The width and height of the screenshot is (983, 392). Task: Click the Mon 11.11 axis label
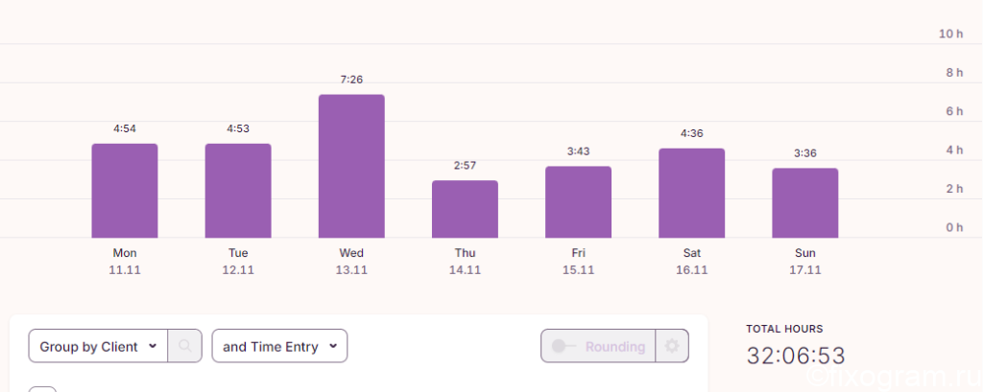click(125, 262)
